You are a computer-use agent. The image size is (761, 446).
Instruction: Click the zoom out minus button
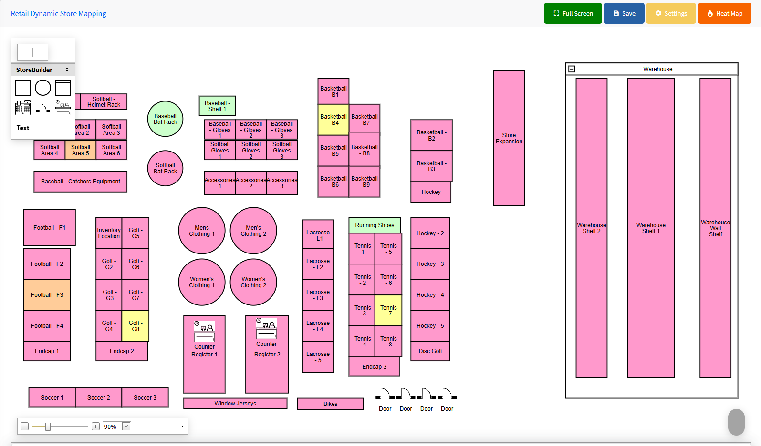point(25,426)
